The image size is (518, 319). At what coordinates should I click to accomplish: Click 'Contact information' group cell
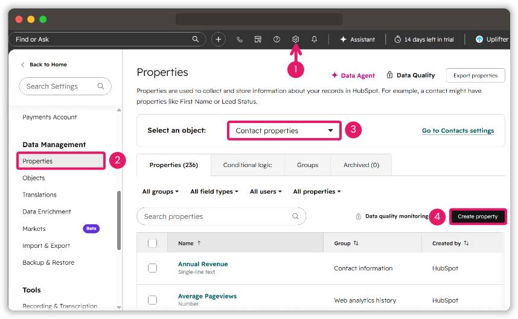coord(363,268)
